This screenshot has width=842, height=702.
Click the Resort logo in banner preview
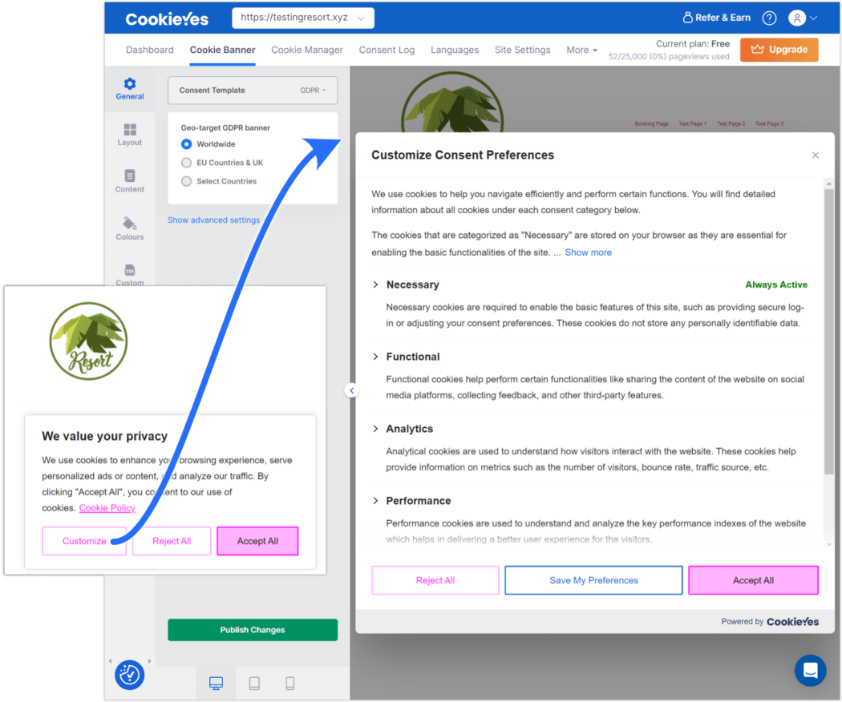click(x=88, y=341)
